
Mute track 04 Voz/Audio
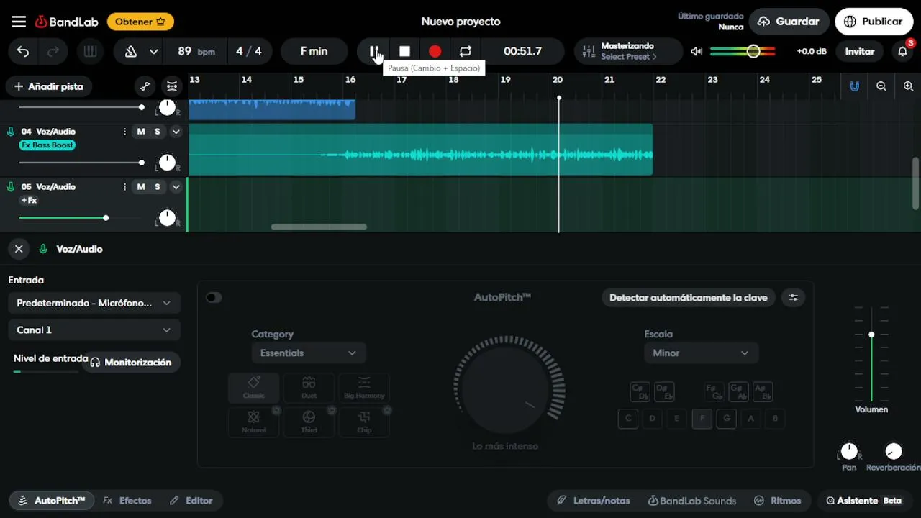tap(141, 132)
